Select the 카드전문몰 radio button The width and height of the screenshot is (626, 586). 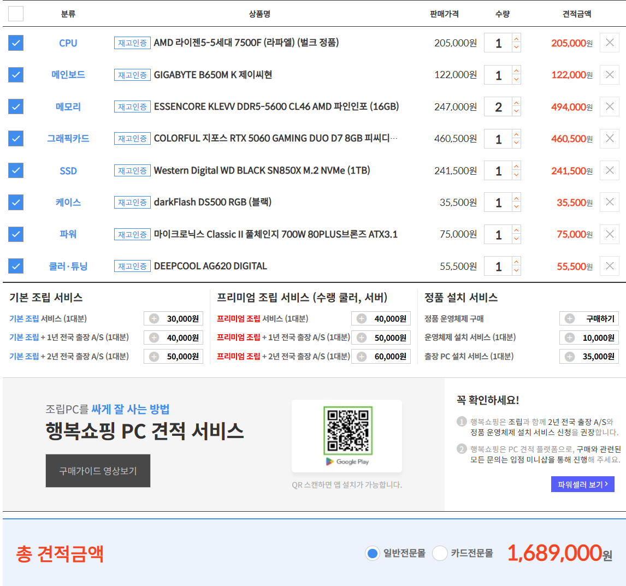pos(440,553)
